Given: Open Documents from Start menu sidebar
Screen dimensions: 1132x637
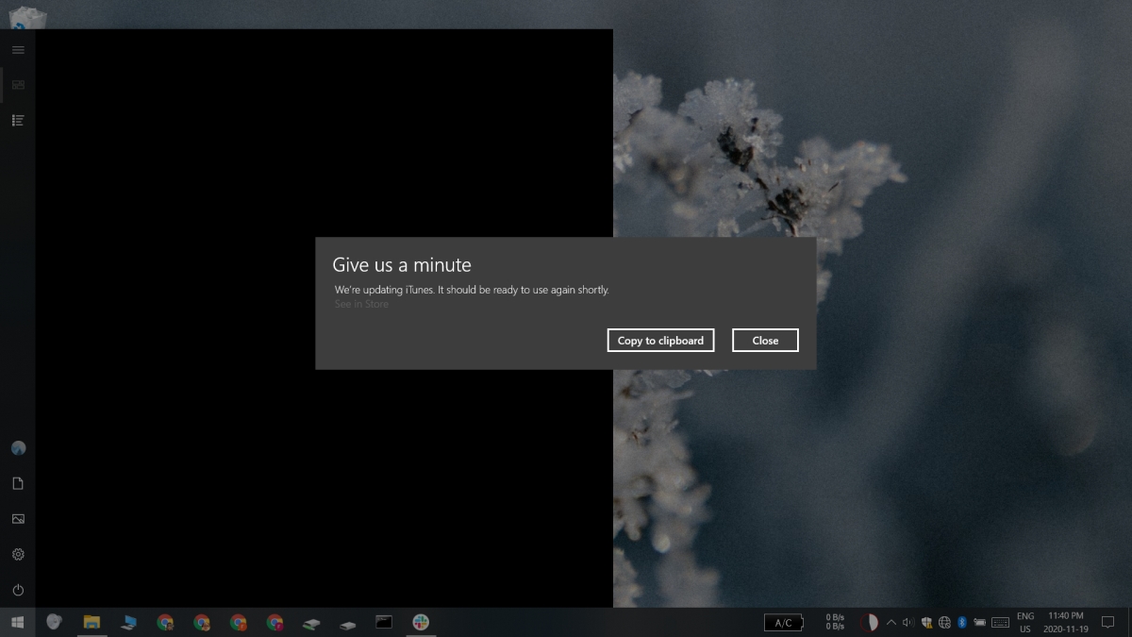Looking at the screenshot, I should [x=18, y=483].
